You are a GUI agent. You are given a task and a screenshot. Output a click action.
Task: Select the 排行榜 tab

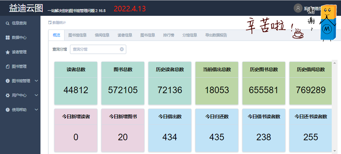pyautogui.click(x=168, y=35)
